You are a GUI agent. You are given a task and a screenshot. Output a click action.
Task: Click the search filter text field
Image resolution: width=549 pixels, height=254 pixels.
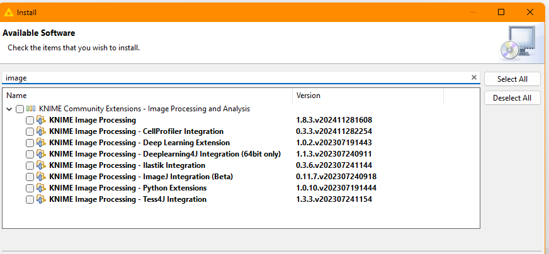[236, 78]
